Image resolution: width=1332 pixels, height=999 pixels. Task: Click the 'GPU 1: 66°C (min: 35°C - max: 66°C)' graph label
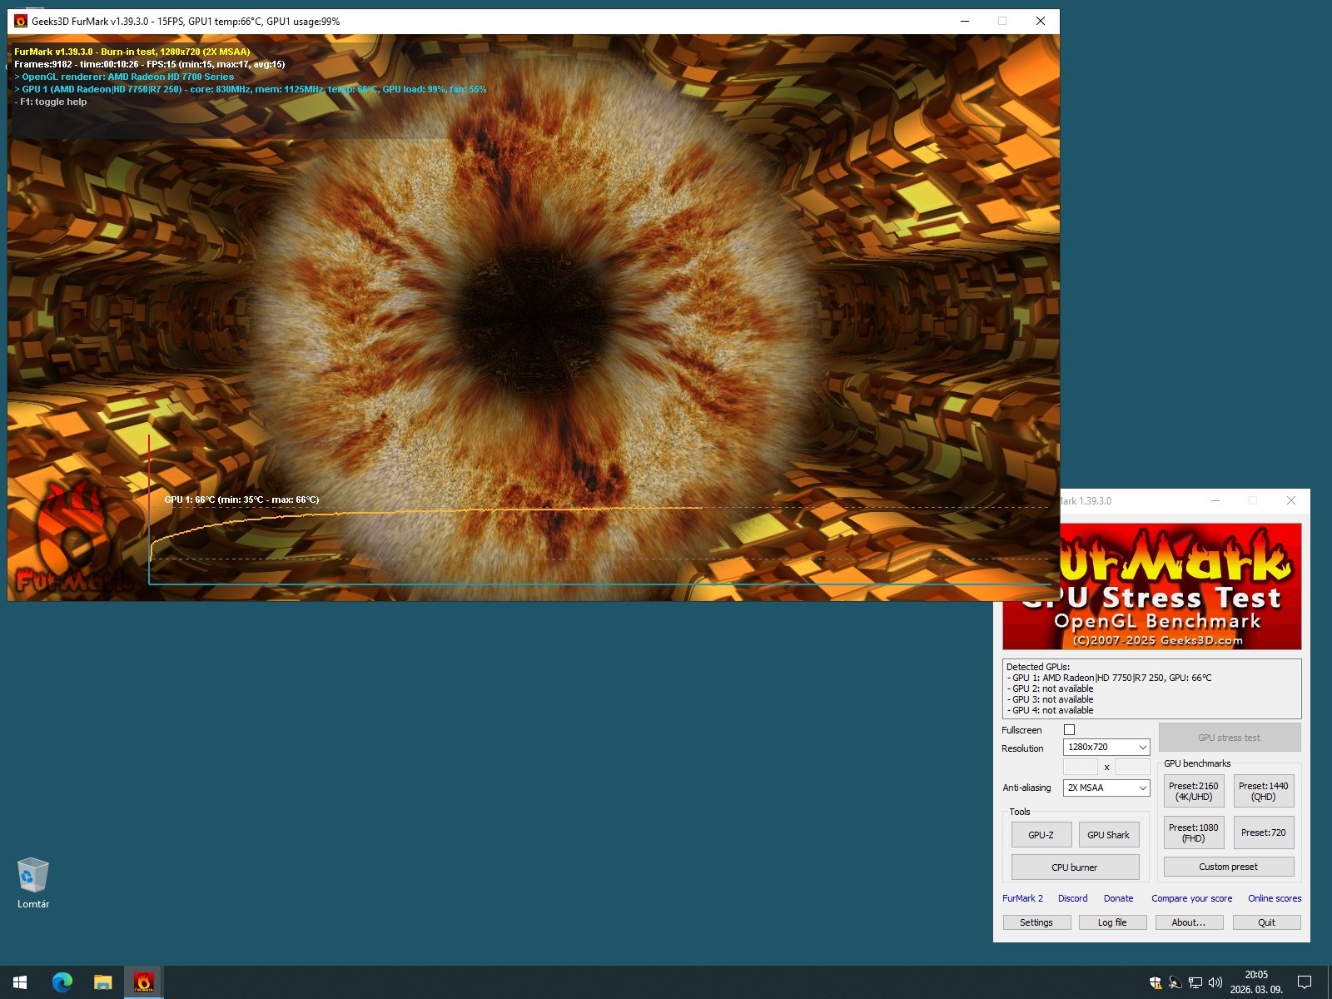click(241, 500)
